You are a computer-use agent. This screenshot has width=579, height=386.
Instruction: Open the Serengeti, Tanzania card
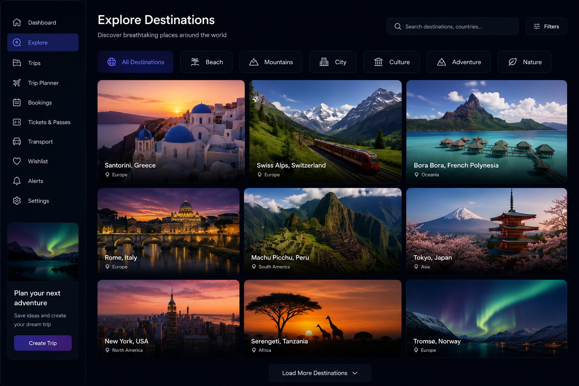click(323, 319)
